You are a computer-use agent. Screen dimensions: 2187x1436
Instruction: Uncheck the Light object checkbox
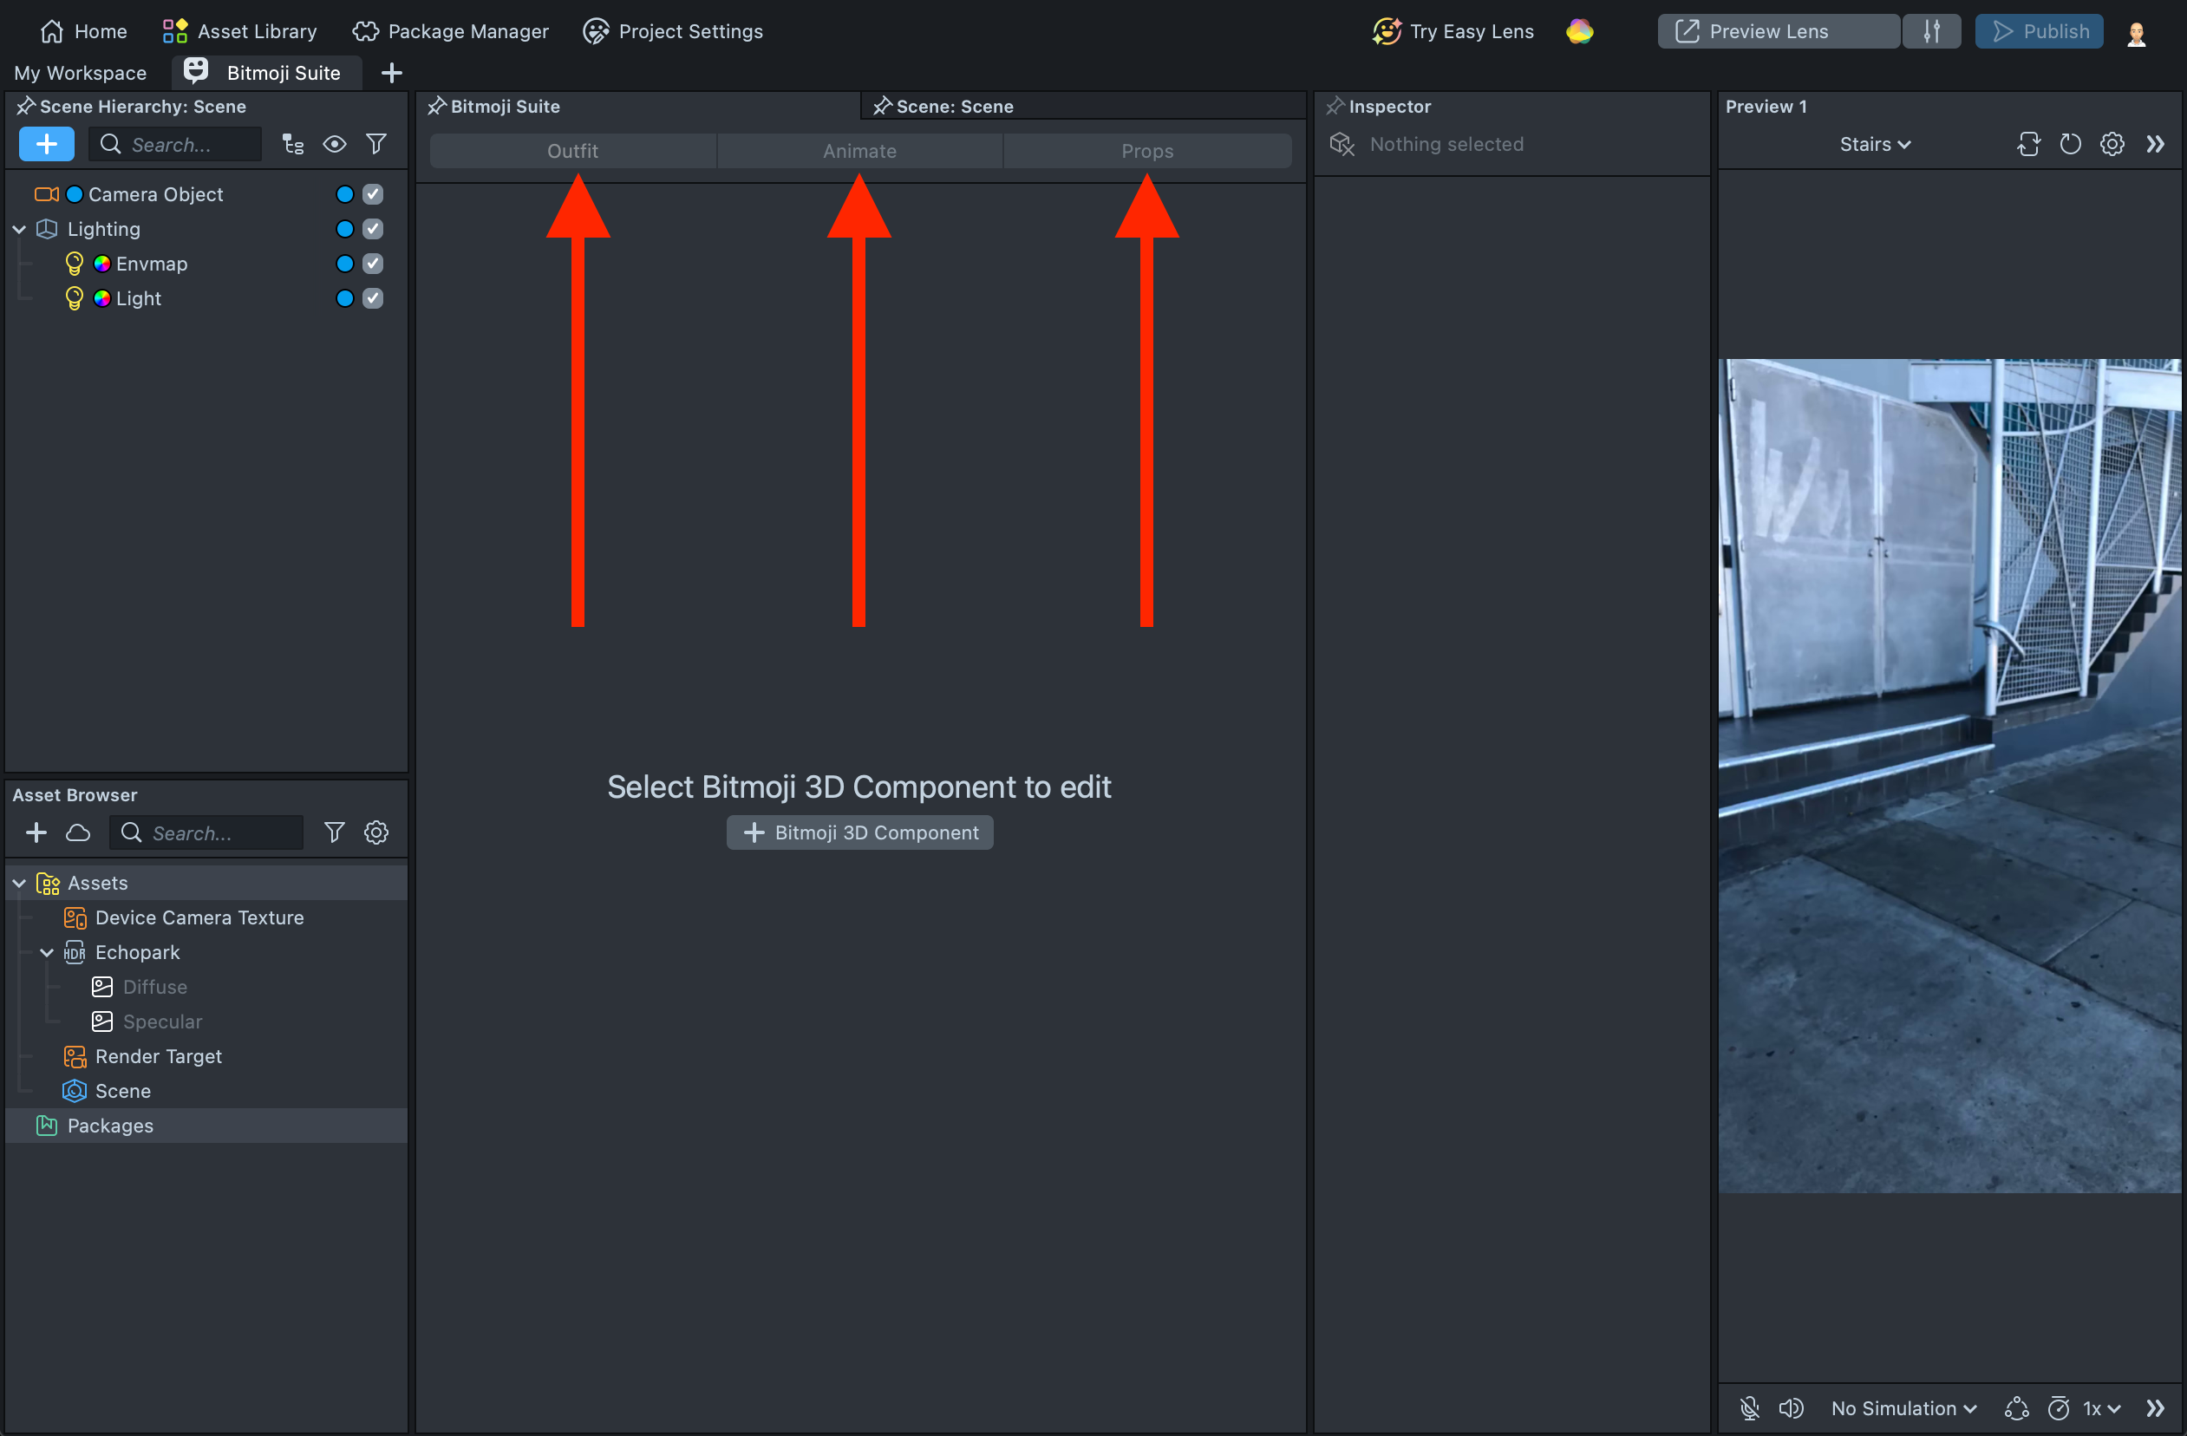(373, 298)
